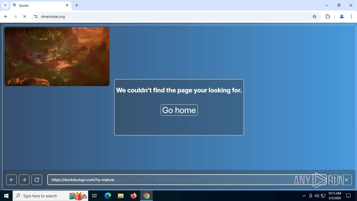Open the Chrome profile avatar
Screen dimensions: 357x201
tap(342, 16)
